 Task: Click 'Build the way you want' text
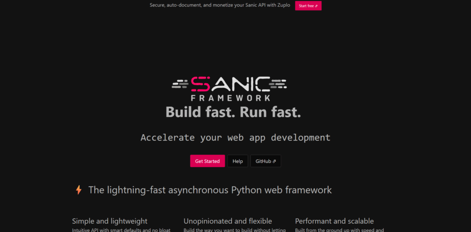coord(235,230)
